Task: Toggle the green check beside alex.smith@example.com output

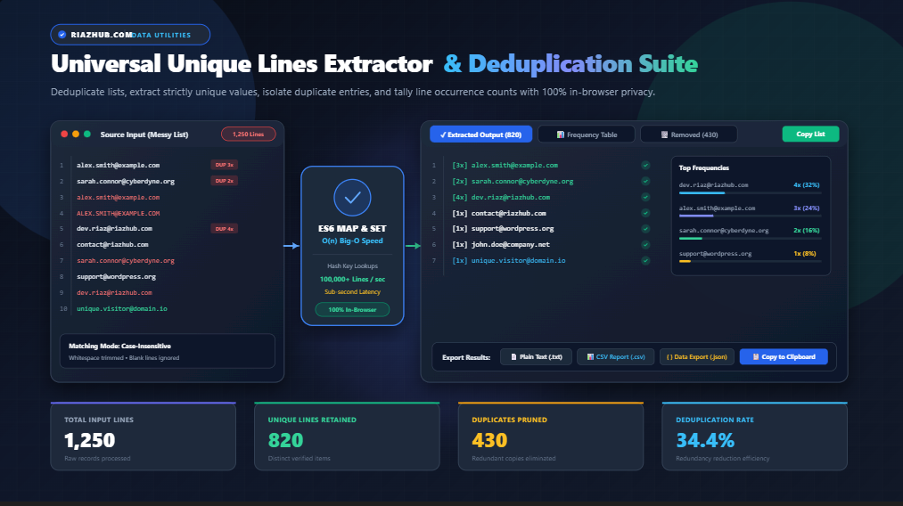Action: click(645, 165)
